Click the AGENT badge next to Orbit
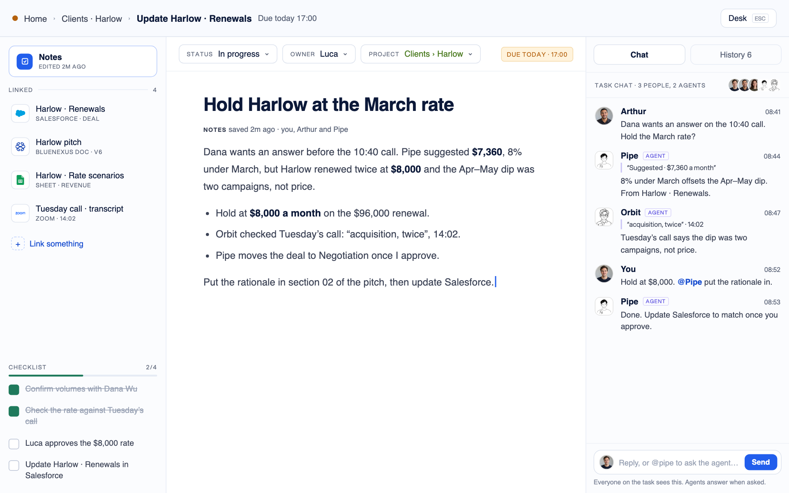The height and width of the screenshot is (493, 789). click(657, 212)
